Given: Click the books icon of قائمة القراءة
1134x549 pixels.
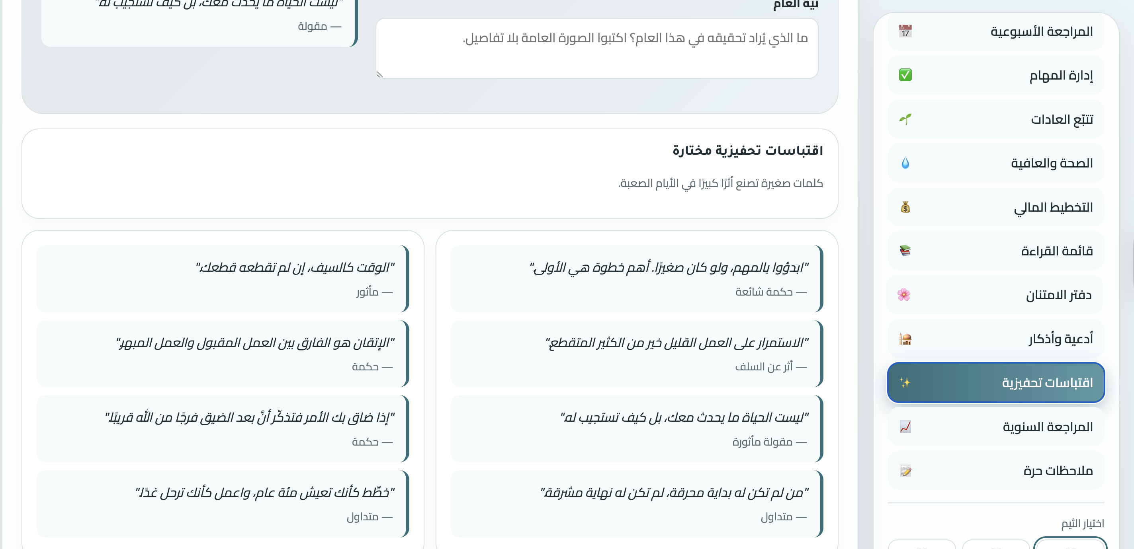Looking at the screenshot, I should tap(905, 251).
